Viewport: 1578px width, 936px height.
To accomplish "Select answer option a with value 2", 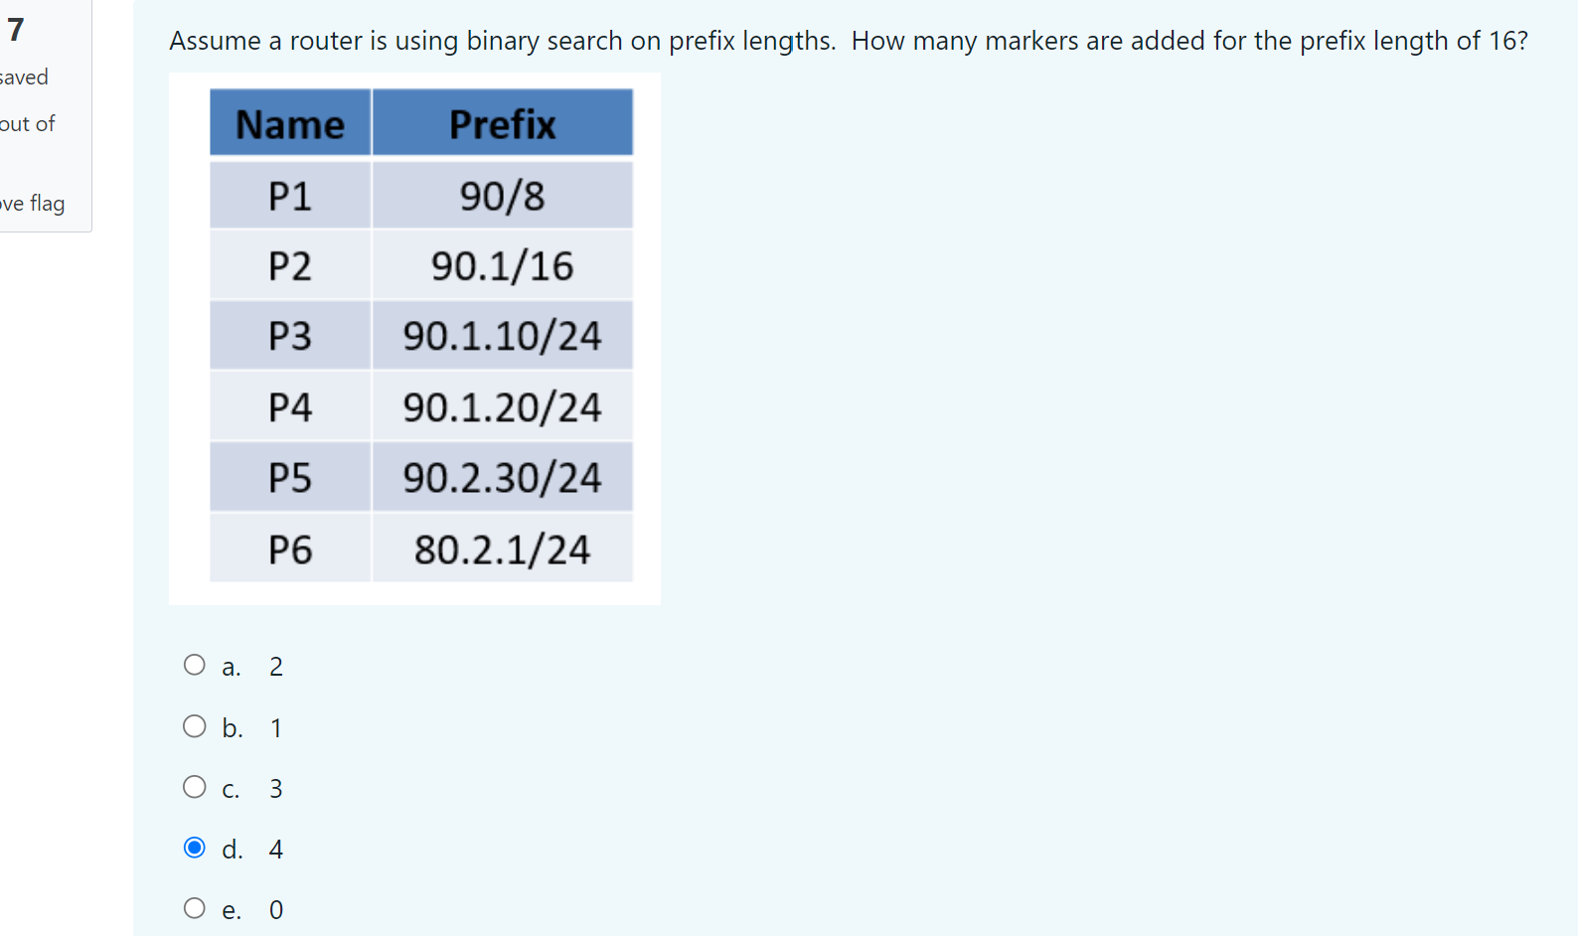I will (x=195, y=665).
